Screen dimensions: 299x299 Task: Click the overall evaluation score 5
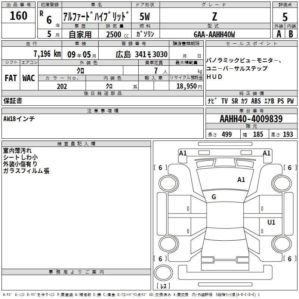tap(285, 17)
